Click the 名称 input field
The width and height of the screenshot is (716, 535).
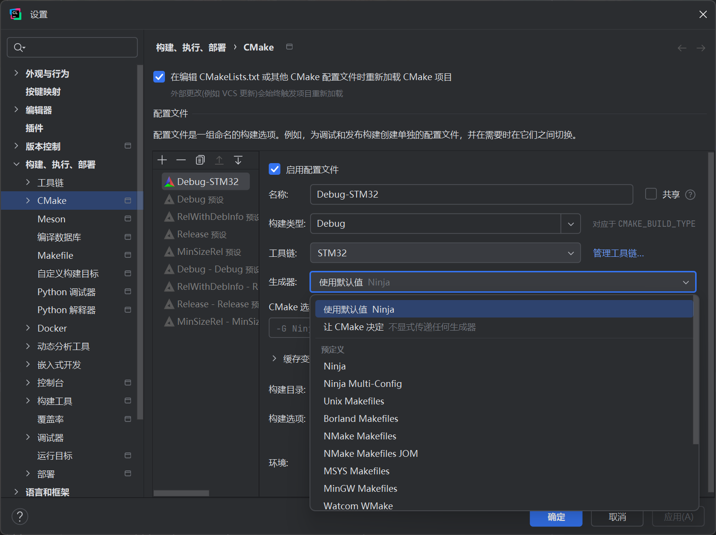click(472, 194)
